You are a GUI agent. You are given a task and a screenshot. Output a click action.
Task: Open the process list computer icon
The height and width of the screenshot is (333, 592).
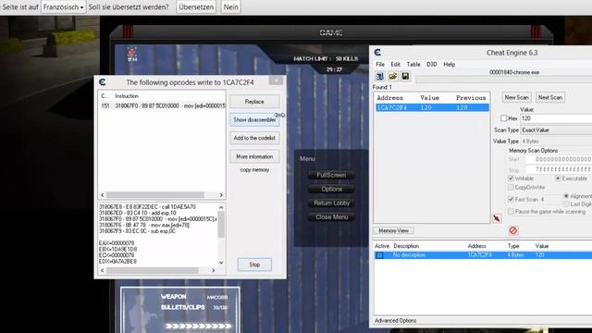(x=380, y=76)
